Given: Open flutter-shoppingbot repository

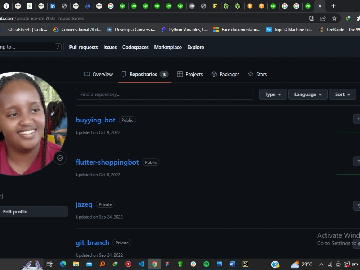Looking at the screenshot, I should click(107, 162).
